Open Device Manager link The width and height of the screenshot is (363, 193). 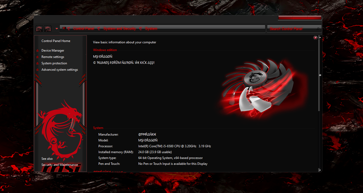pyautogui.click(x=53, y=51)
